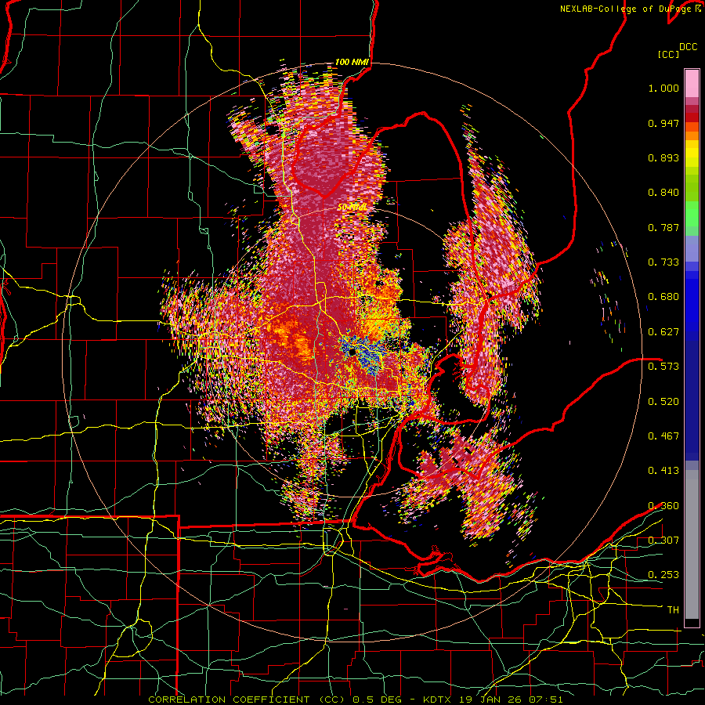Select the 0.627 scale value
Image resolution: width=705 pixels, height=705 pixels.
click(663, 332)
